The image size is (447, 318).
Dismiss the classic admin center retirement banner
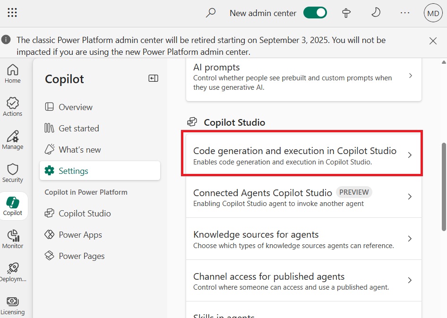coord(433,41)
